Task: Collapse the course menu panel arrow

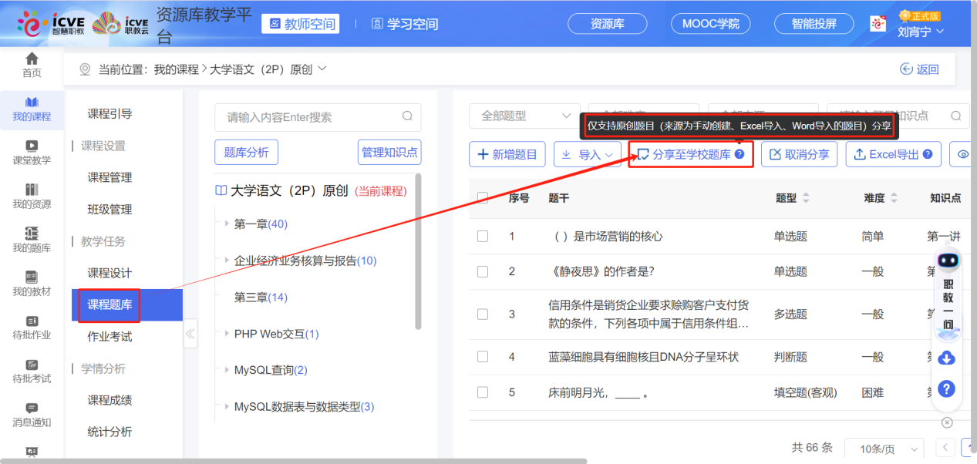Action: tap(190, 334)
